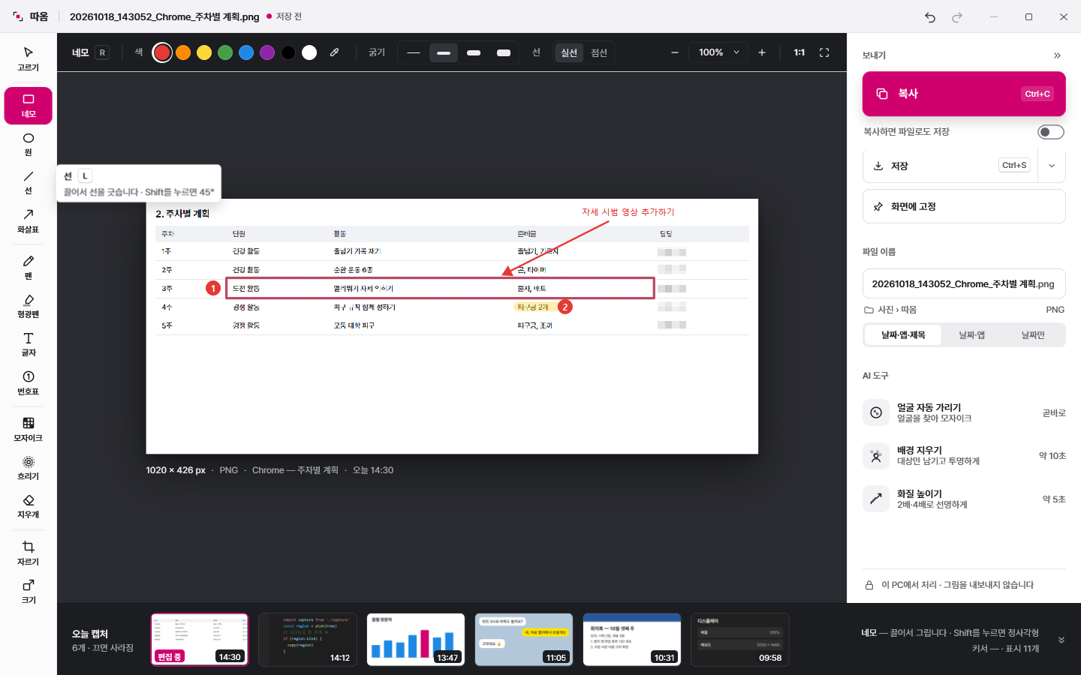Pick the orange color swatch
1081x675 pixels.
click(x=183, y=52)
